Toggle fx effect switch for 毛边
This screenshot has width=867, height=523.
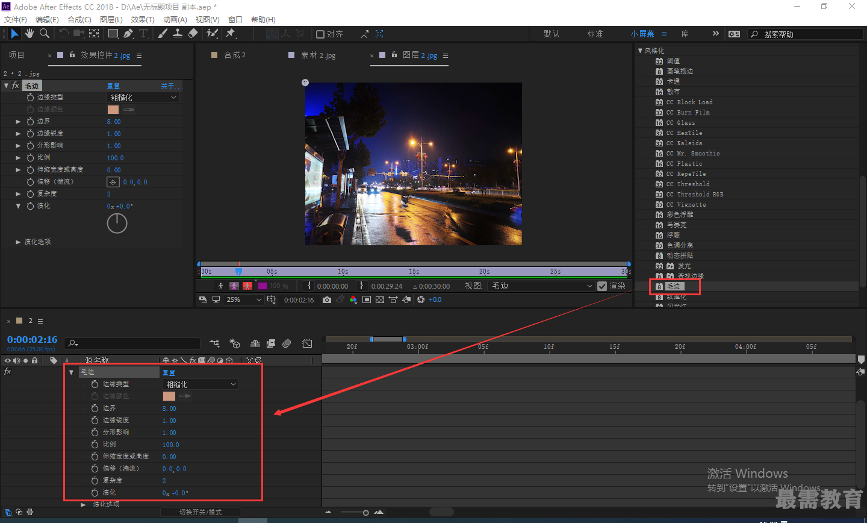pyautogui.click(x=16, y=86)
